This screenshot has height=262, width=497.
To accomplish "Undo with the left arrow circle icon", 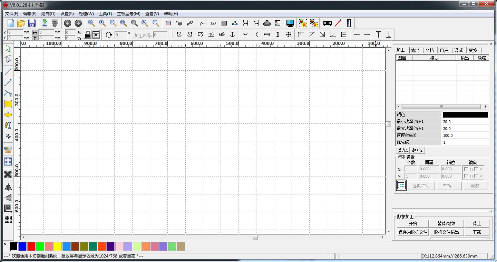I will point(68,23).
